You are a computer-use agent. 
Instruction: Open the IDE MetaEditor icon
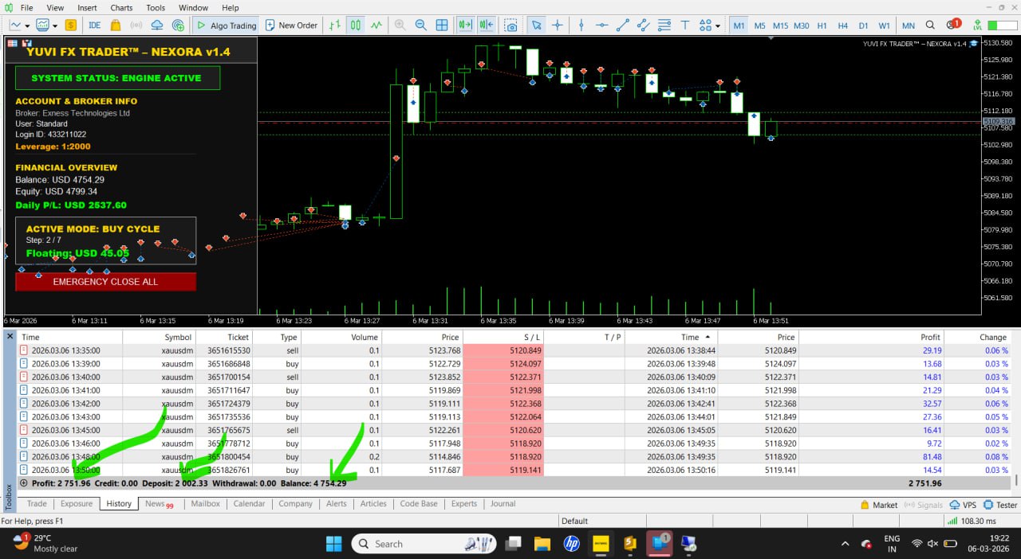[x=94, y=25]
